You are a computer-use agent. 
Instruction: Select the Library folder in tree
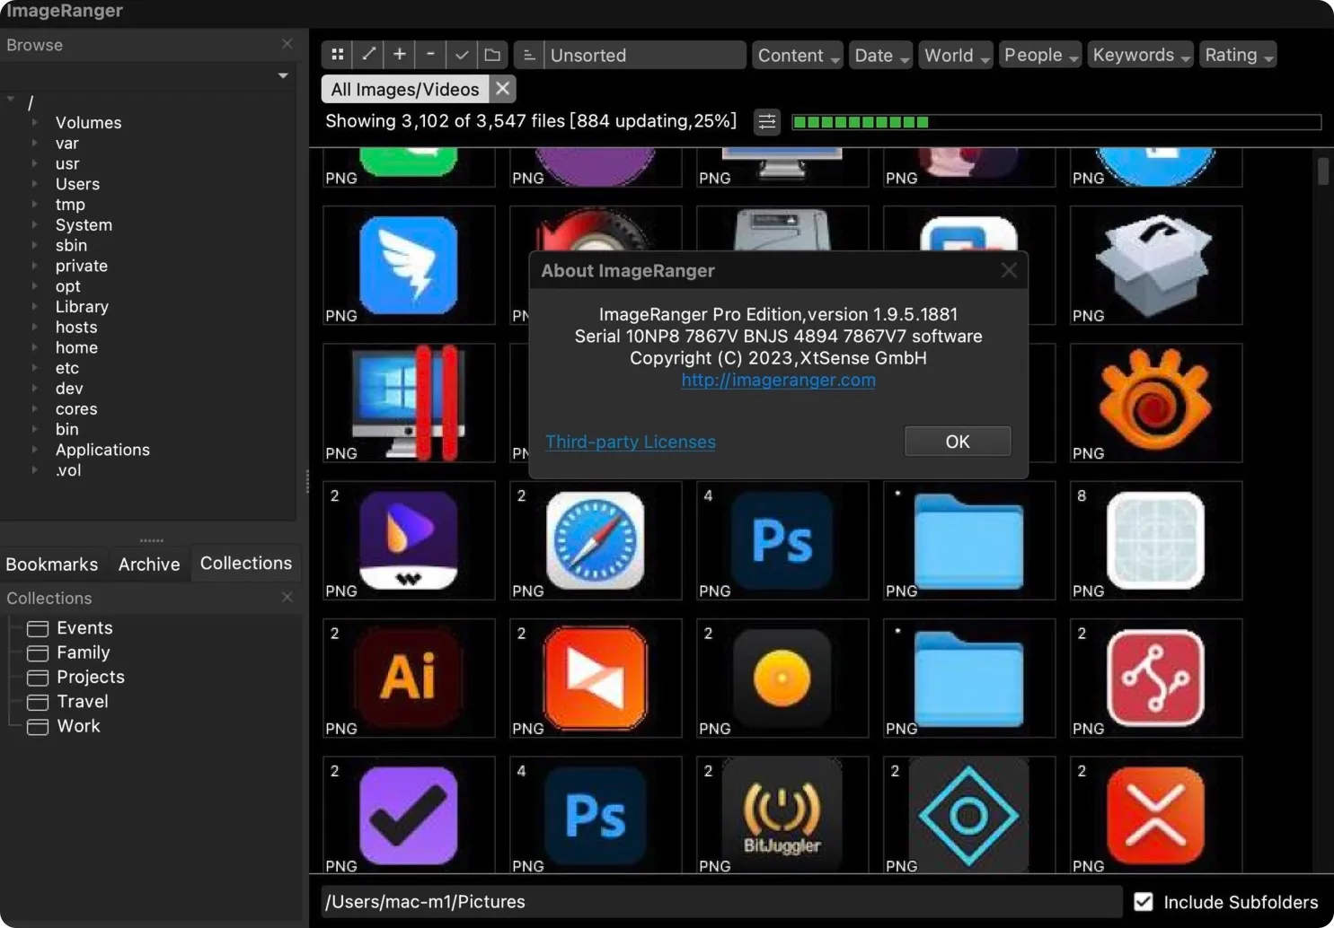[x=82, y=306]
